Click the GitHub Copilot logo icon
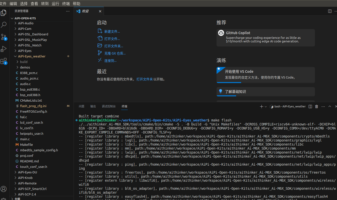The height and width of the screenshot is (200, 337). 221,33
